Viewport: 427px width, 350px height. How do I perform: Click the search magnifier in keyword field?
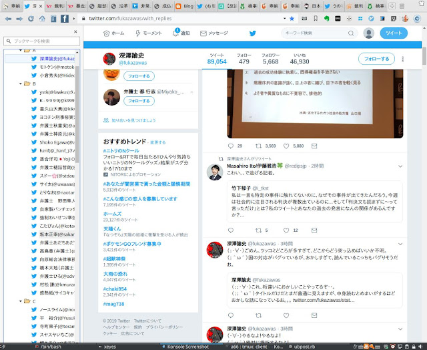point(351,33)
